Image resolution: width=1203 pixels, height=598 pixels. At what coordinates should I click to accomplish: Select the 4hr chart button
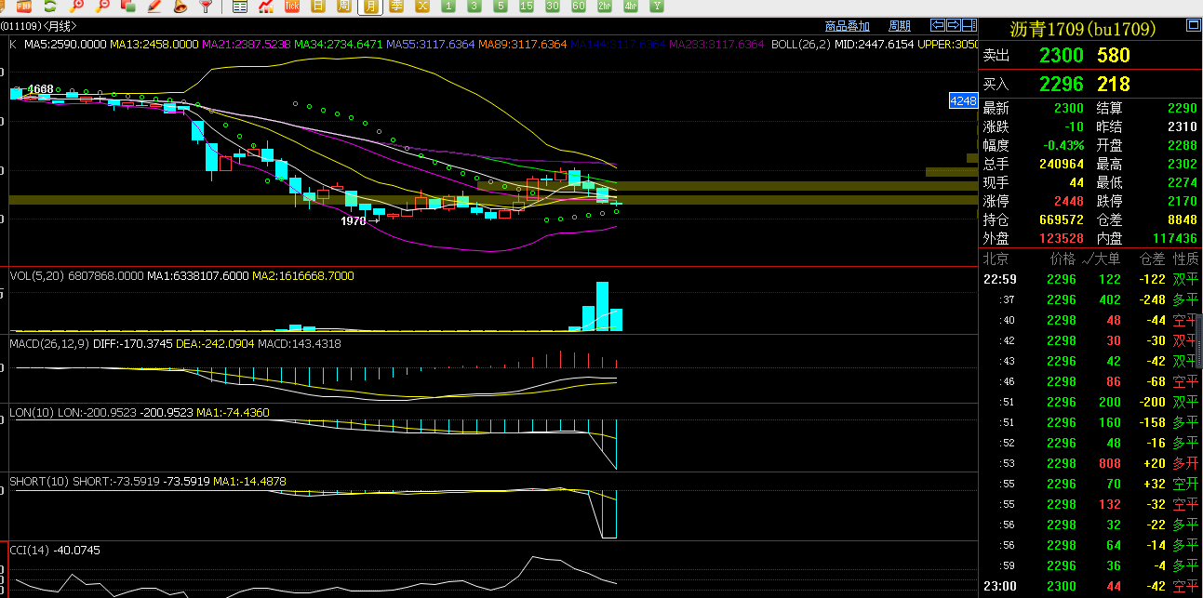(631, 6)
